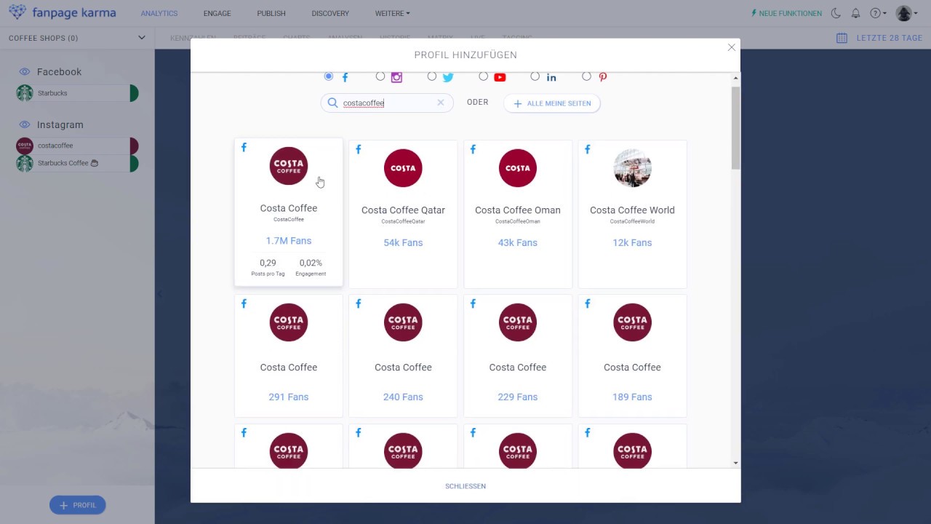Select the YouTube network radio button
Image resolution: width=931 pixels, height=524 pixels.
pos(483,76)
